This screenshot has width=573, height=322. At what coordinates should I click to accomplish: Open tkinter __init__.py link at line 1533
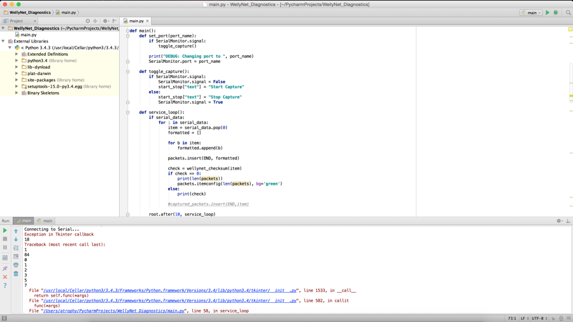point(170,291)
